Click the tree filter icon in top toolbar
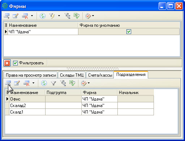The image size is (185, 141). pyautogui.click(x=67, y=16)
